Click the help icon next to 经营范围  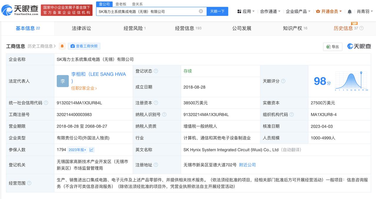click(29, 183)
